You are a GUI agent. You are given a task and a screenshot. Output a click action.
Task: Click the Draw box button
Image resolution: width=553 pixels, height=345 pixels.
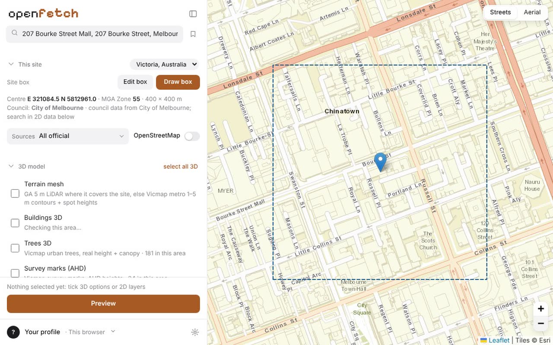[x=178, y=82]
